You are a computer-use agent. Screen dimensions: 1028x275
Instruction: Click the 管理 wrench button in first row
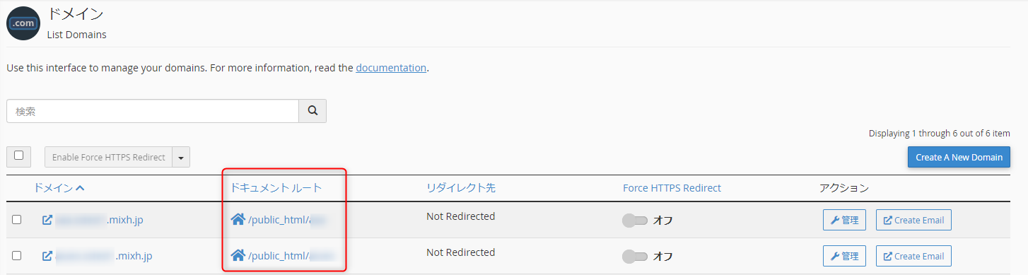(844, 220)
